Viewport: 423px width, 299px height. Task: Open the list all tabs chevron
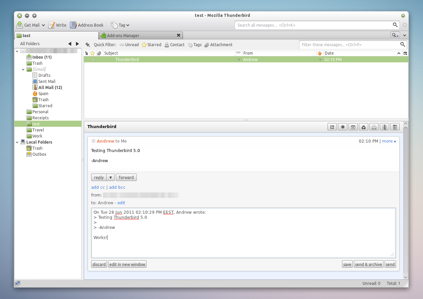coord(405,35)
